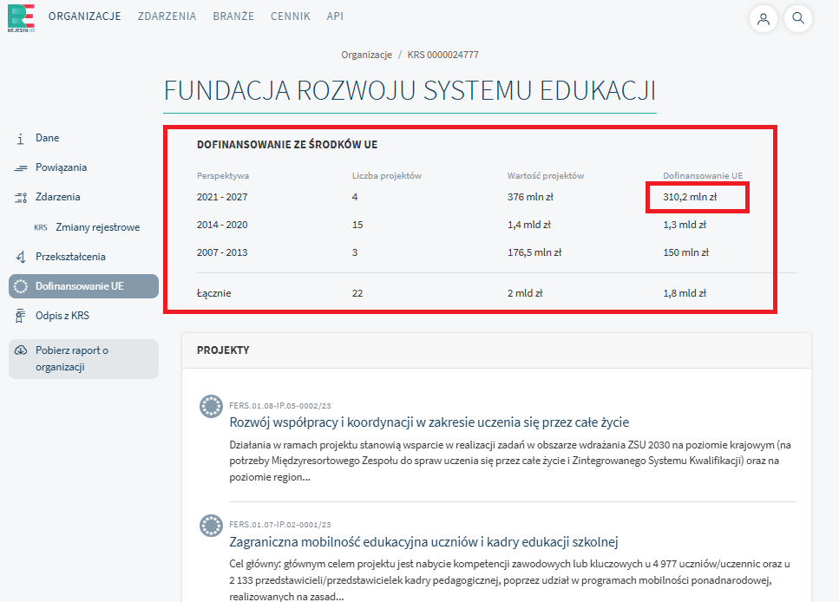Click the Przekształcenia arrow icon
The height and width of the screenshot is (602, 839).
click(x=20, y=257)
